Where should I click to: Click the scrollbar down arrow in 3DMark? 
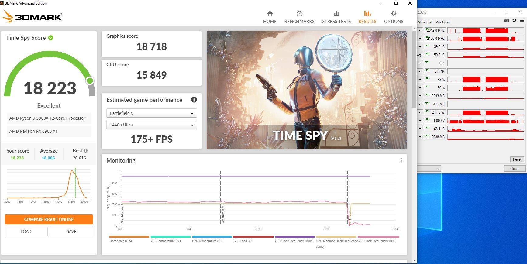[414, 261]
